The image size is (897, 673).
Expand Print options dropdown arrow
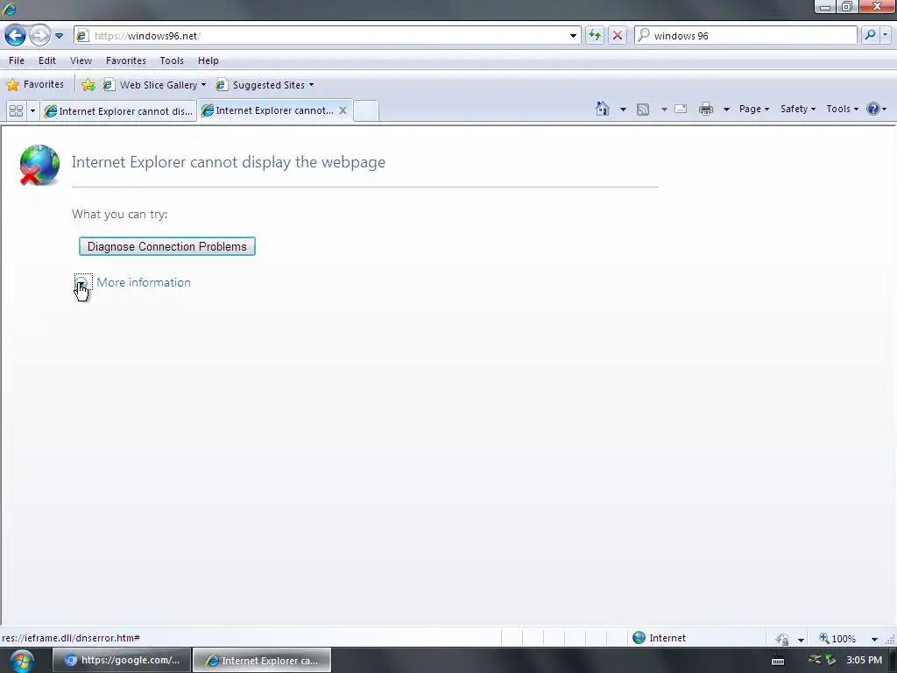tap(726, 109)
